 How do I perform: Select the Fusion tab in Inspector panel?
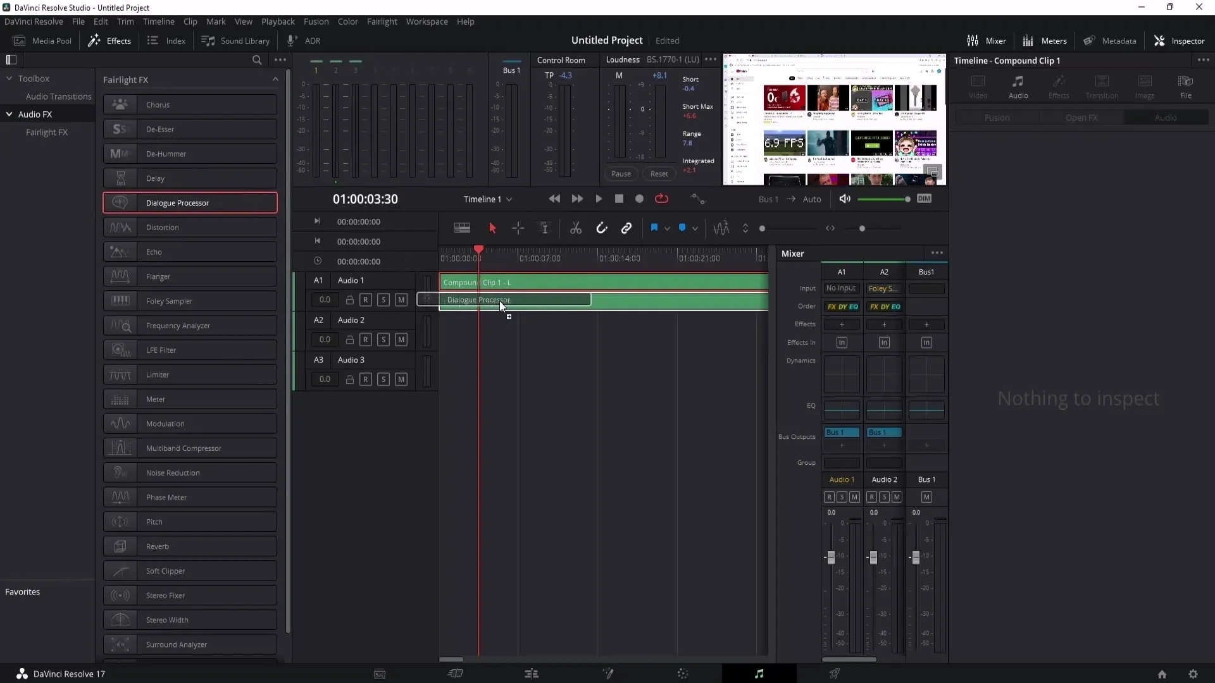pyautogui.click(x=997, y=117)
